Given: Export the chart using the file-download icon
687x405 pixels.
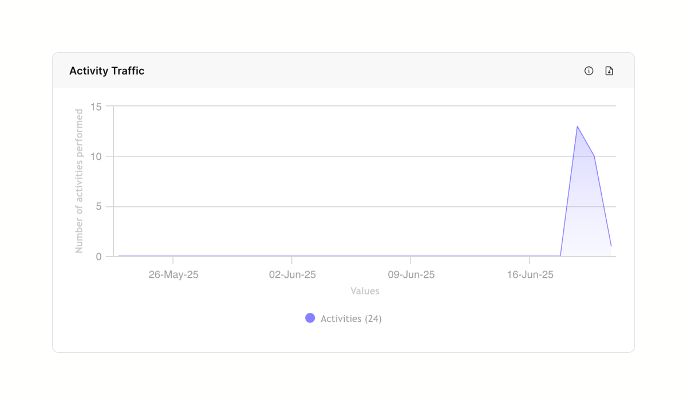Looking at the screenshot, I should pyautogui.click(x=609, y=70).
